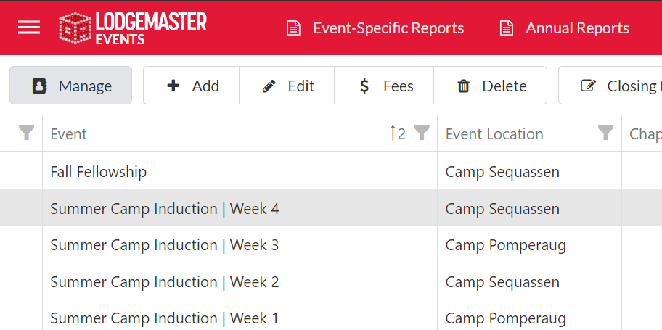Click the LodgeMaster Events logo
This screenshot has width=662, height=330.
133,29
